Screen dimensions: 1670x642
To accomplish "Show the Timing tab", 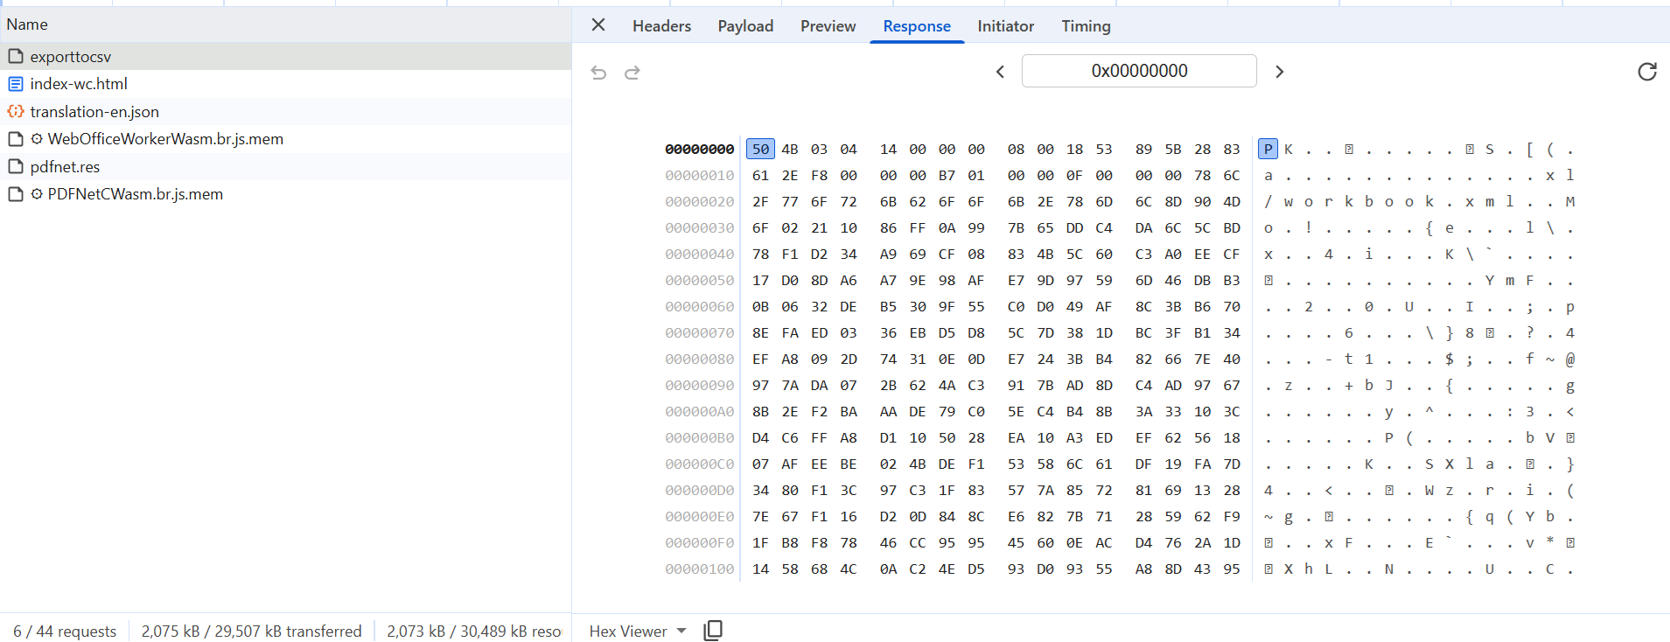I will pyautogui.click(x=1086, y=26).
